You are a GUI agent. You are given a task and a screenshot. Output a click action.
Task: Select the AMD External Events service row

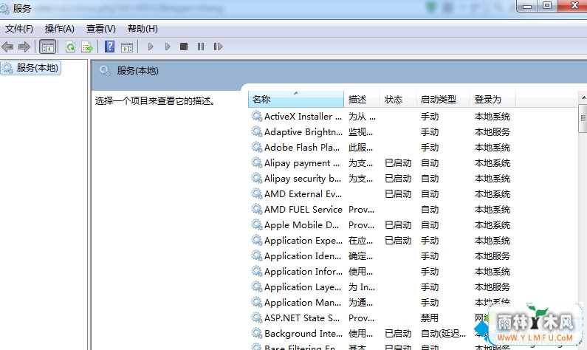(382, 194)
